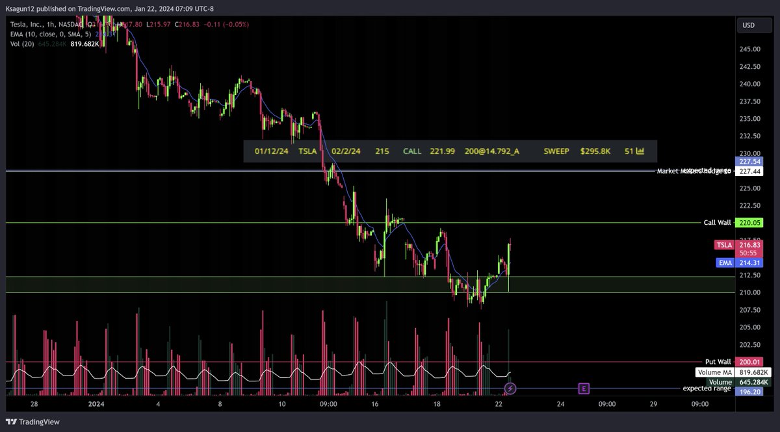Click the bar-chart icon after the 51 in the sweep annotation

[640, 151]
